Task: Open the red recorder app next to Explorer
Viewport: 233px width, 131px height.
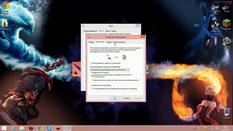Action: coord(31,128)
